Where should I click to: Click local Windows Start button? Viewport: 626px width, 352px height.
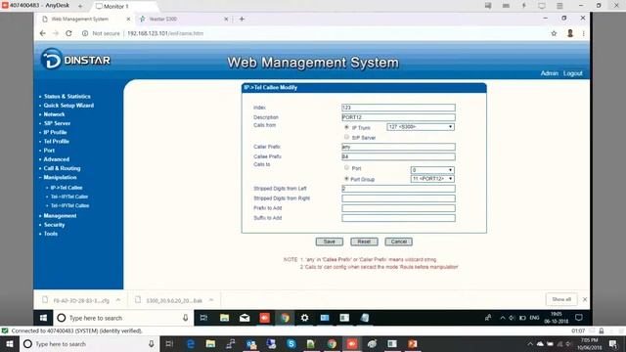point(10,343)
